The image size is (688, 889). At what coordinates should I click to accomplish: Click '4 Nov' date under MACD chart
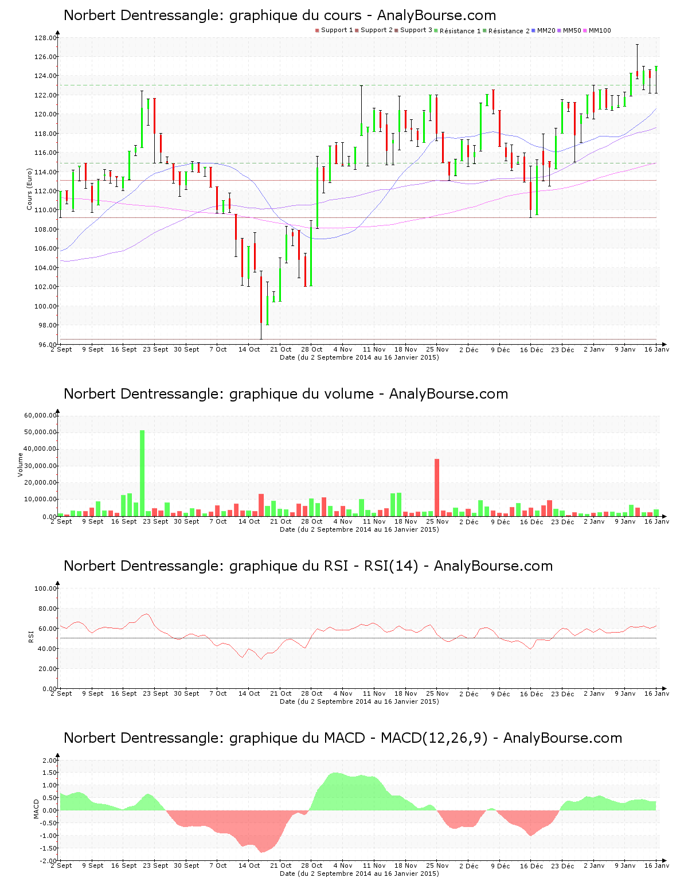[x=343, y=865]
